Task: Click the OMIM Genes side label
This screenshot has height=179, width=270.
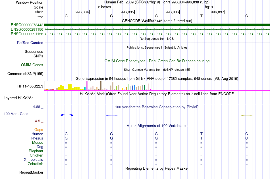Action: [32, 65]
